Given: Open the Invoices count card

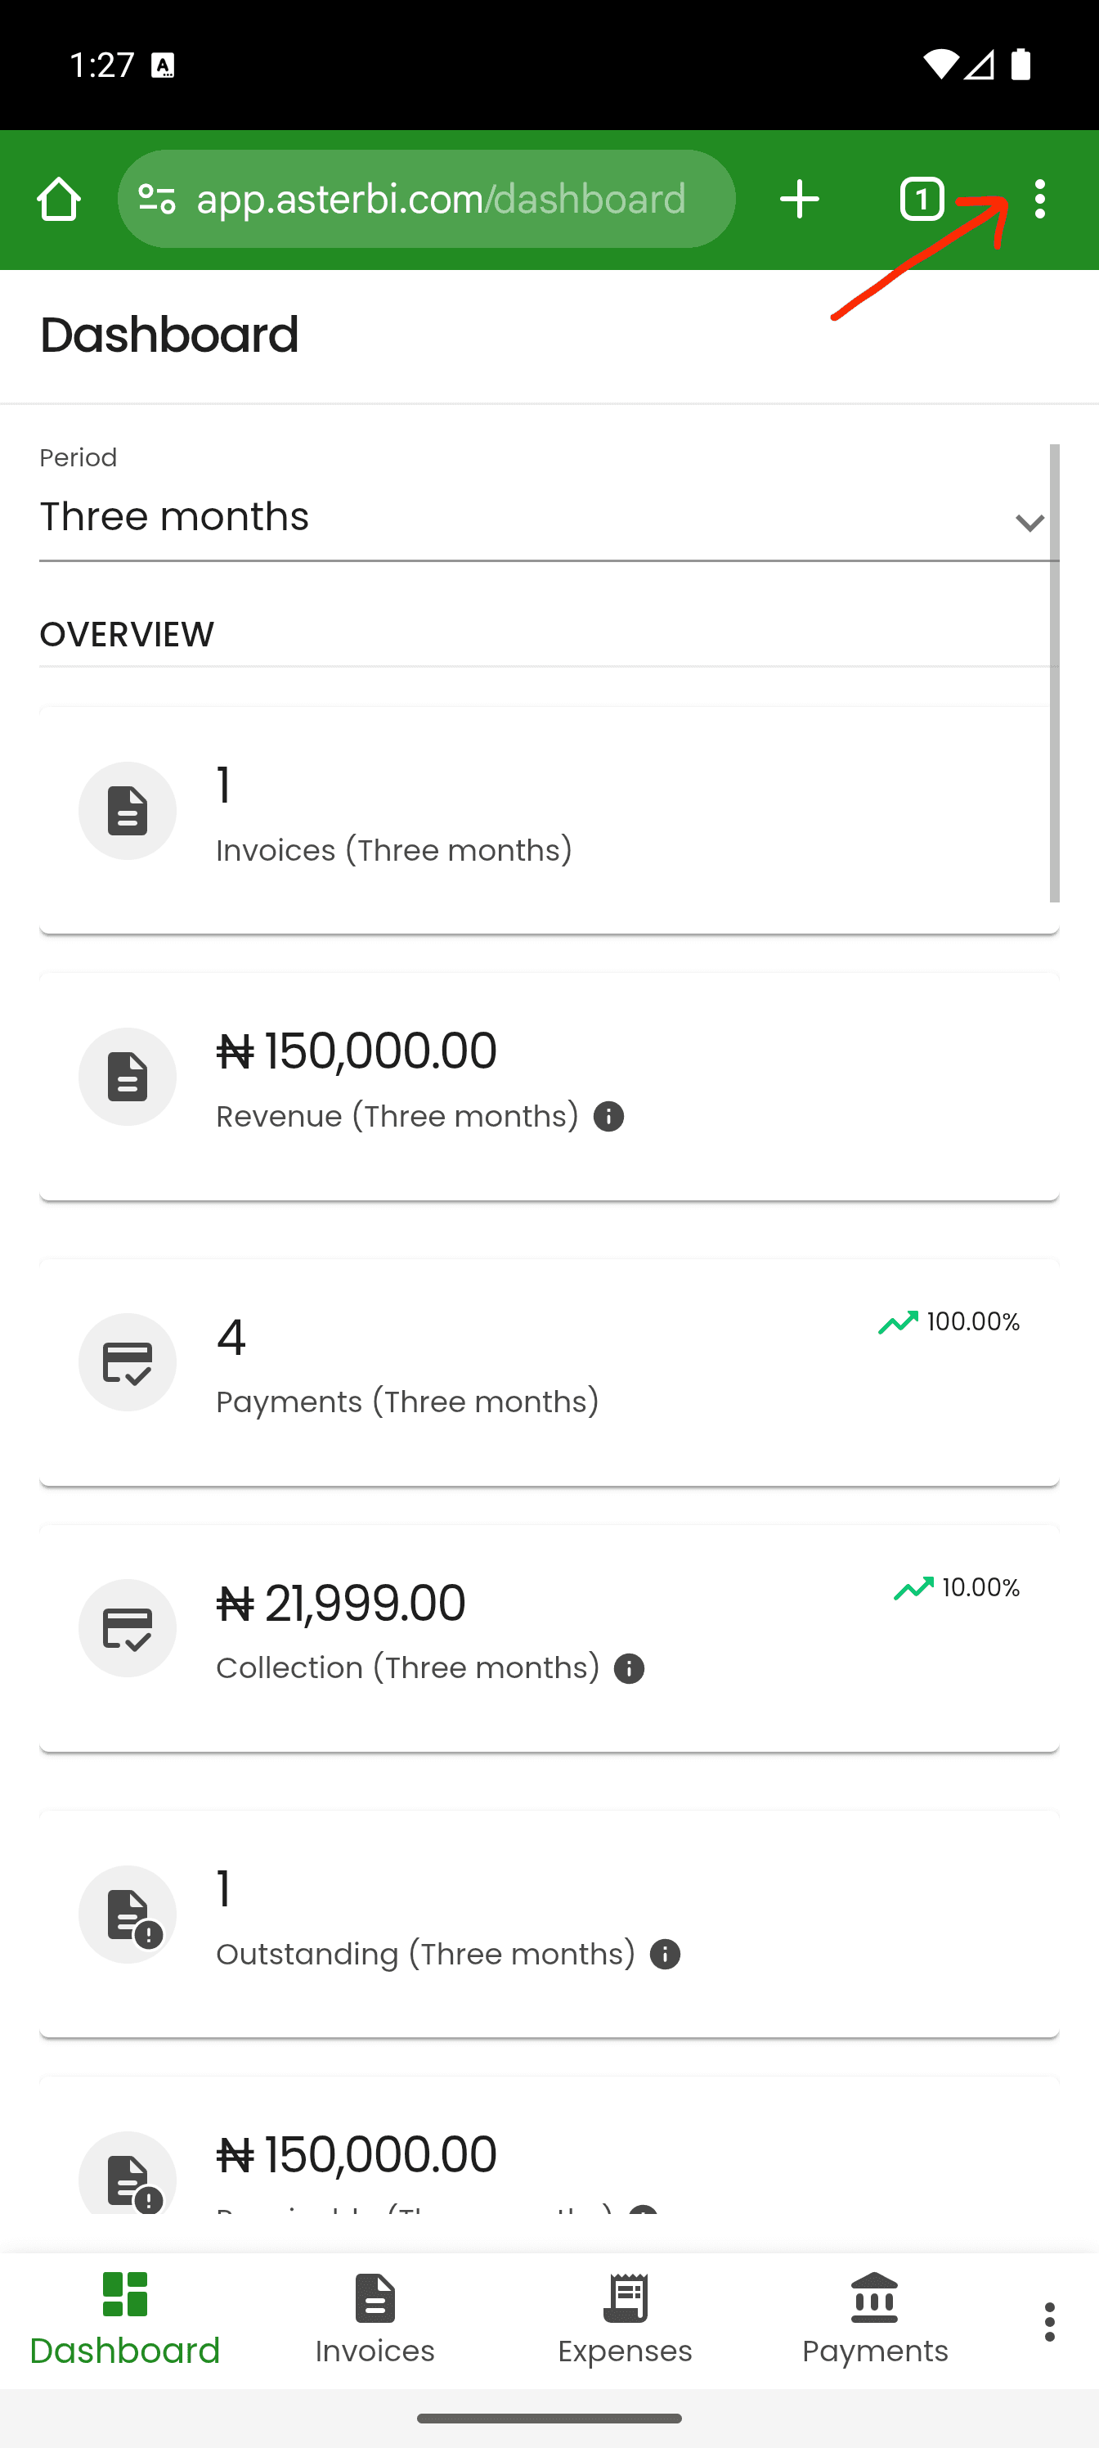Looking at the screenshot, I should [549, 819].
